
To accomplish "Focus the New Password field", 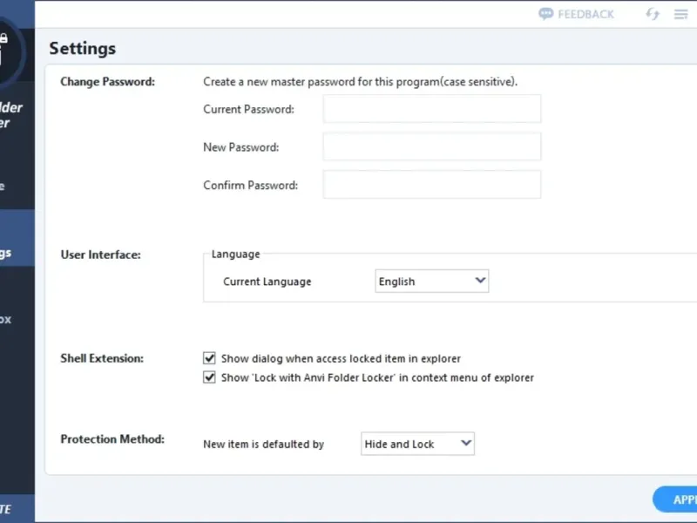I will 431,147.
